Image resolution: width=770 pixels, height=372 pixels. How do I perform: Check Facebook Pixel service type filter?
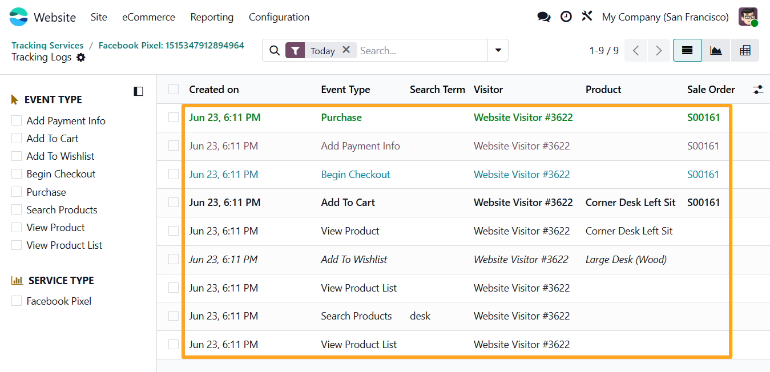click(17, 301)
